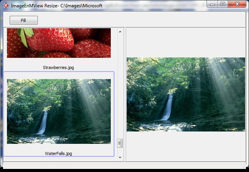
Task: Select the Strawberries thumbnail image
Action: coord(59,43)
